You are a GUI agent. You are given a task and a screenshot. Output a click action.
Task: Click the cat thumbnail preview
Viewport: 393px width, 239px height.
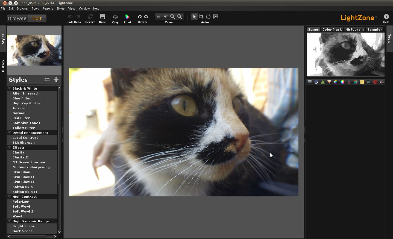34,50
